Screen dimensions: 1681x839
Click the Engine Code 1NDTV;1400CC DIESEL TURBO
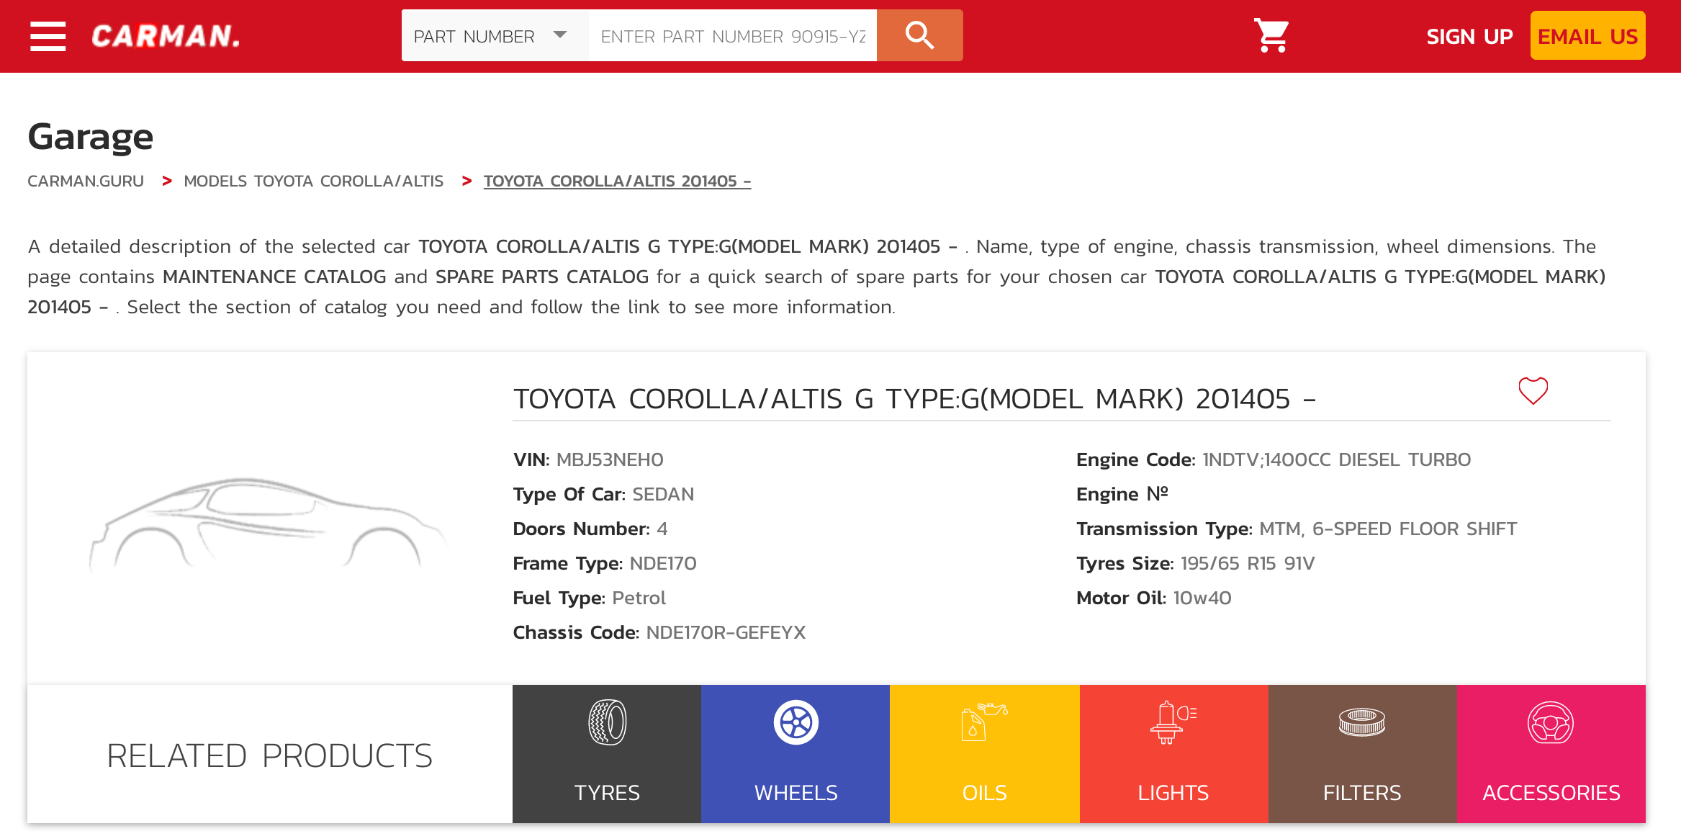click(x=1337, y=459)
